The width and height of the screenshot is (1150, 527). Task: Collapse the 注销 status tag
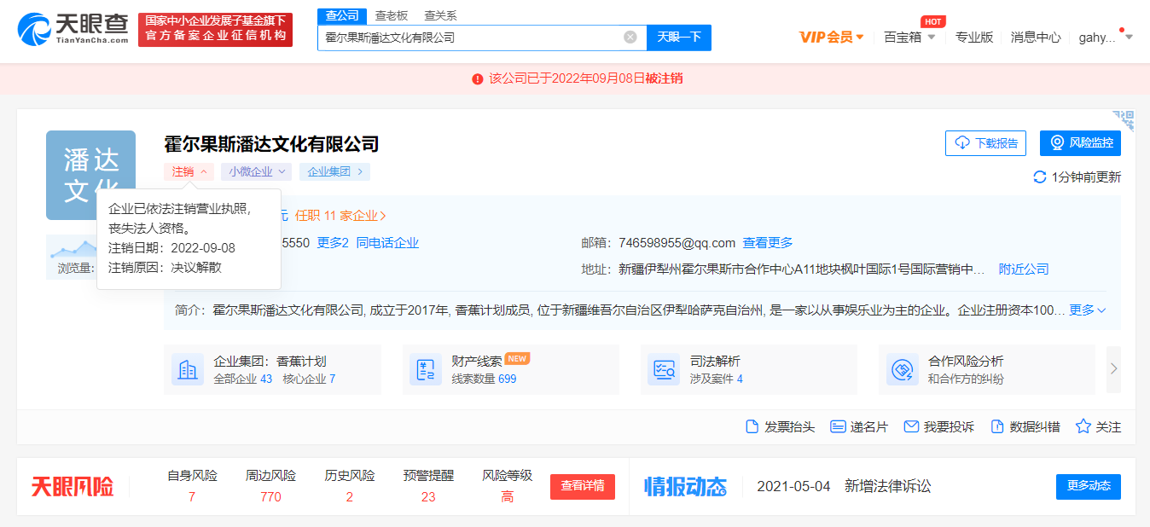[189, 171]
